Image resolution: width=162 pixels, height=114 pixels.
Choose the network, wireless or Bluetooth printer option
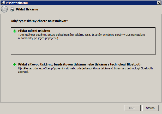click(x=80, y=64)
